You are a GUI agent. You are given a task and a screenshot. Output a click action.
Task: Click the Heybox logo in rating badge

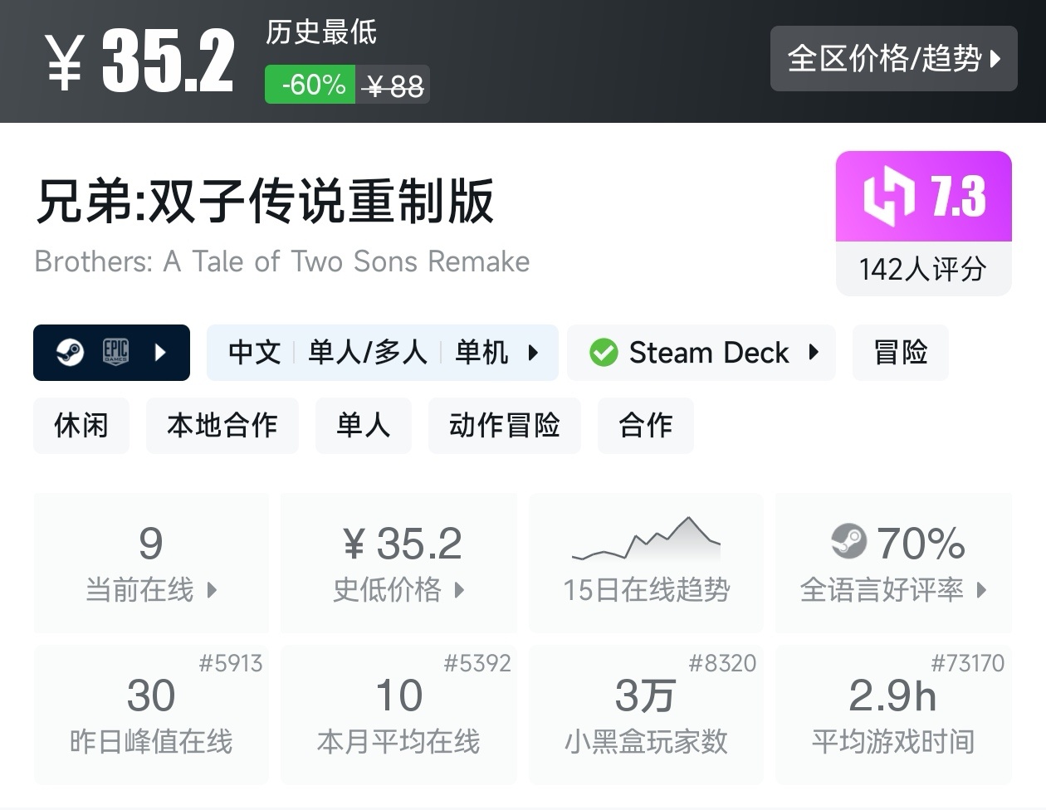(x=889, y=197)
